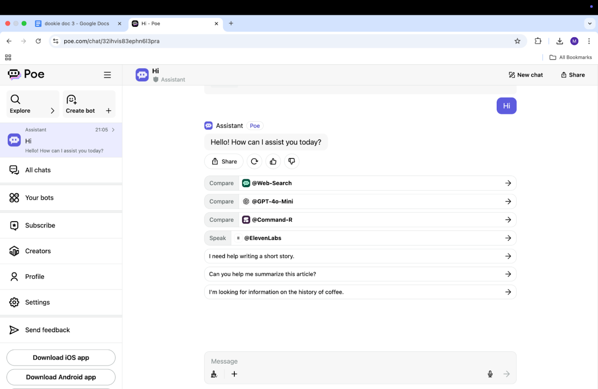Click the thumbs down icon on response
The width and height of the screenshot is (598, 389).
[x=292, y=161]
